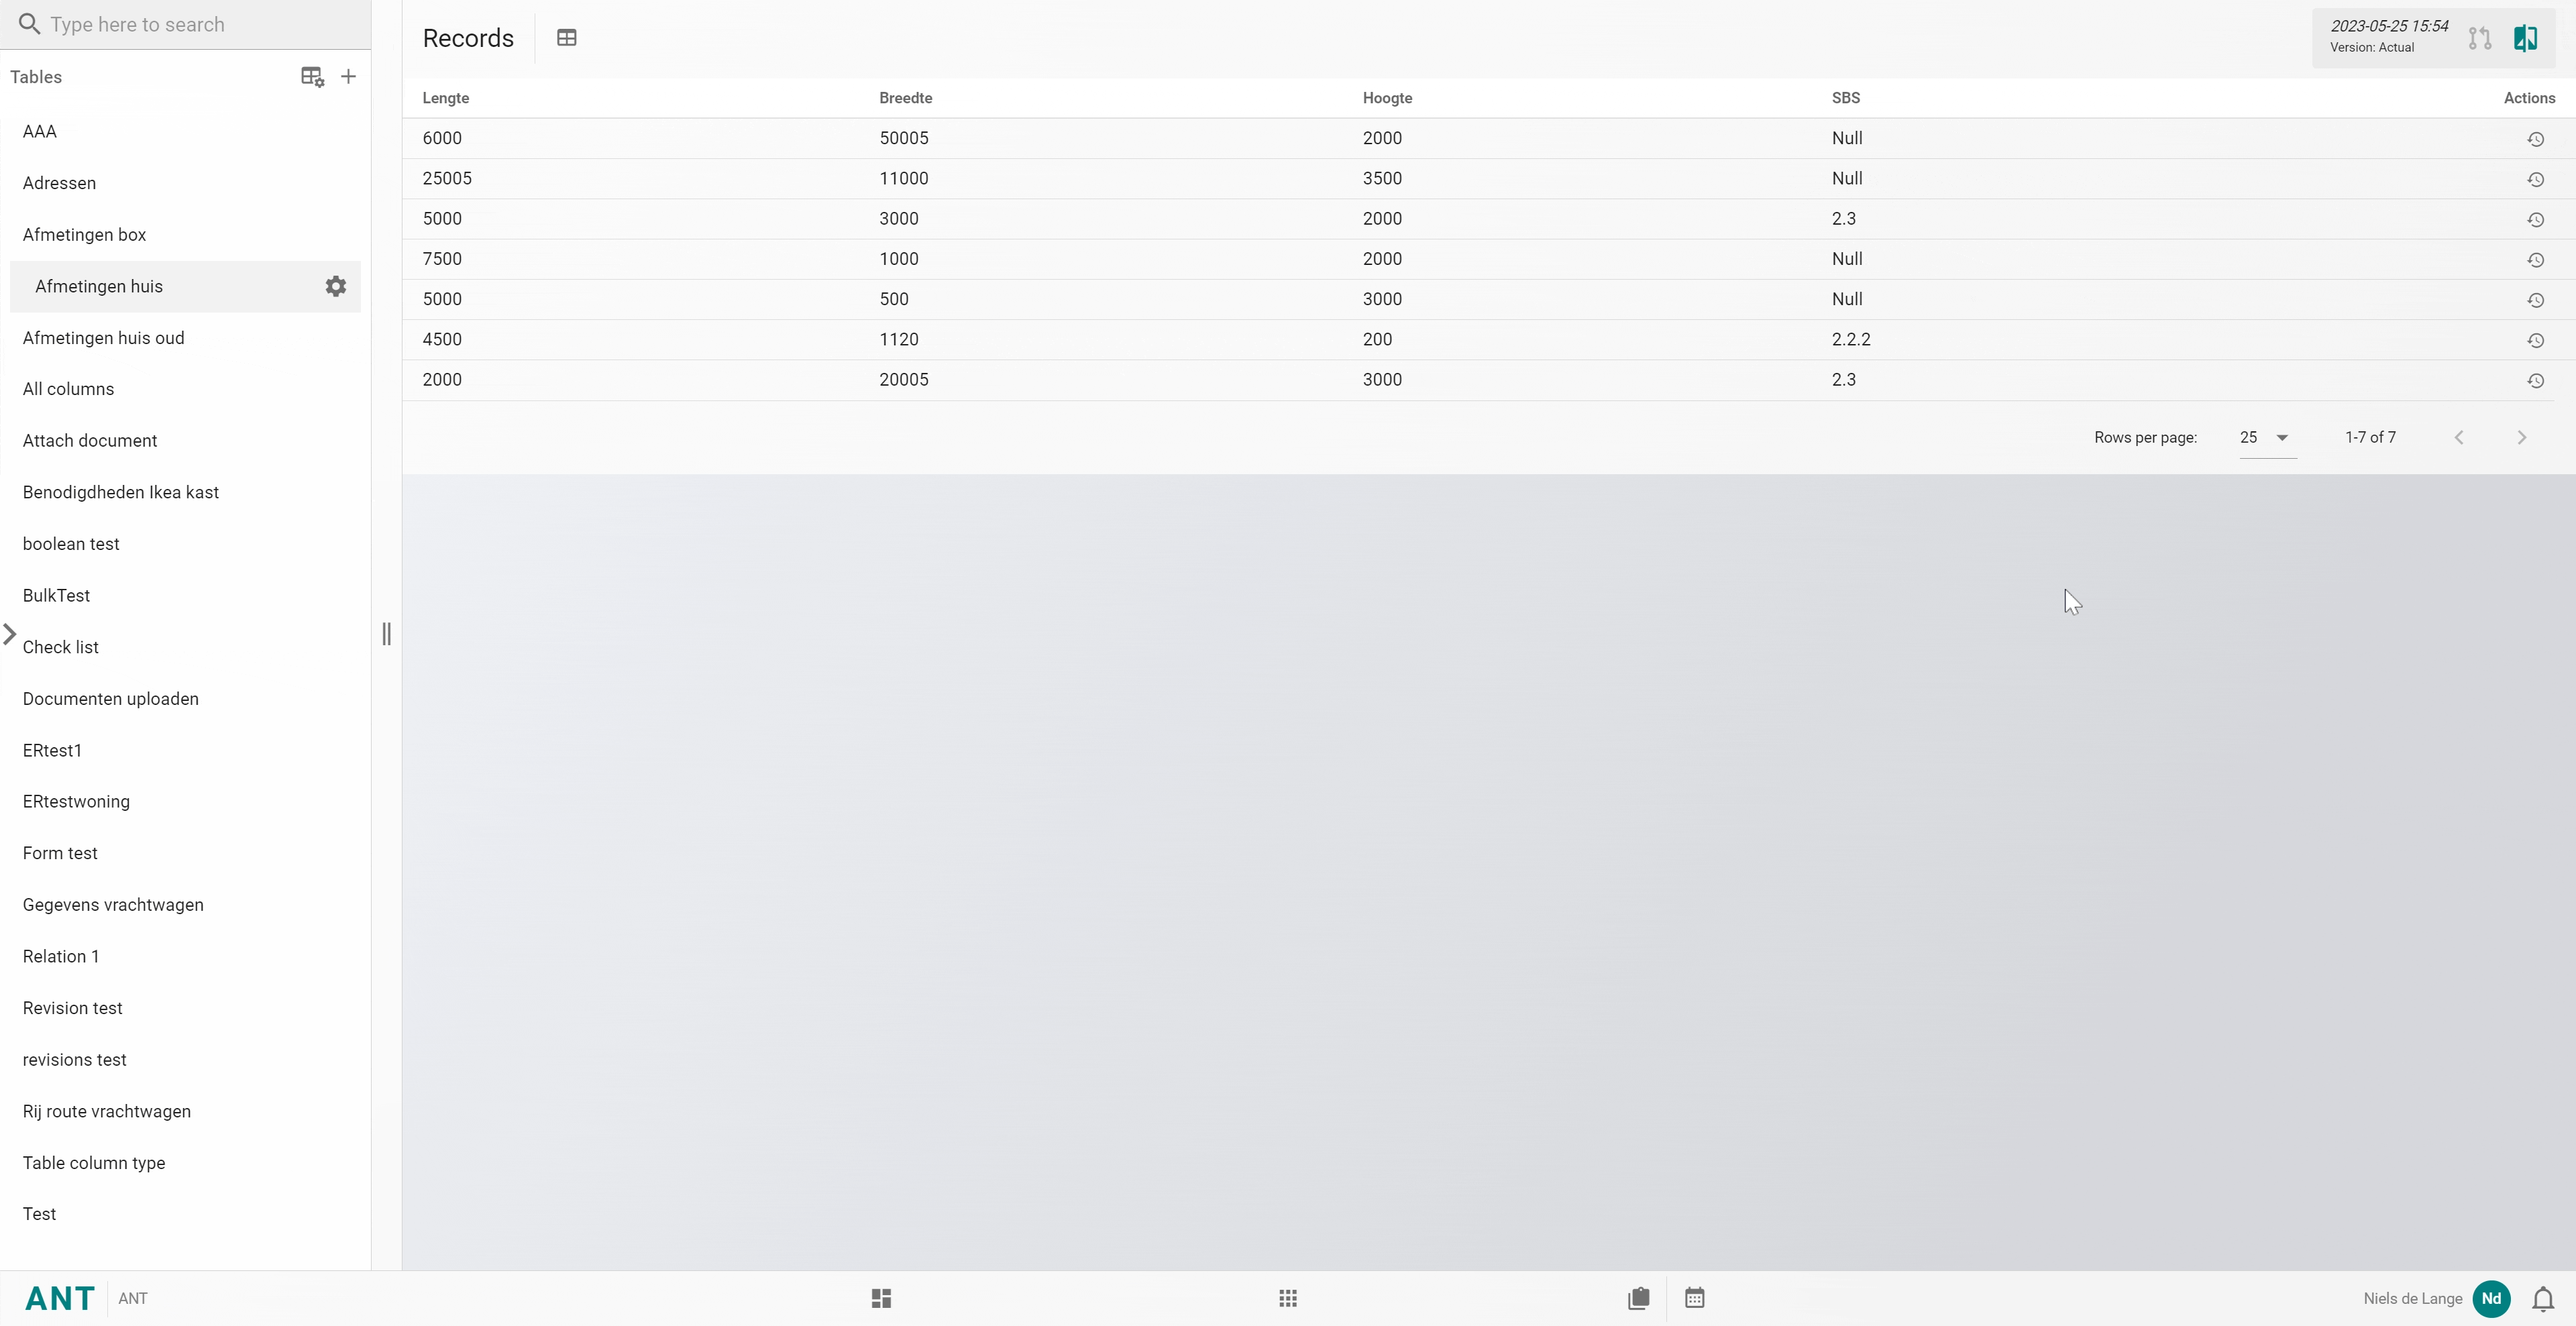The image size is (2576, 1326).
Task: Click the ANT project name label
Action: [133, 1299]
